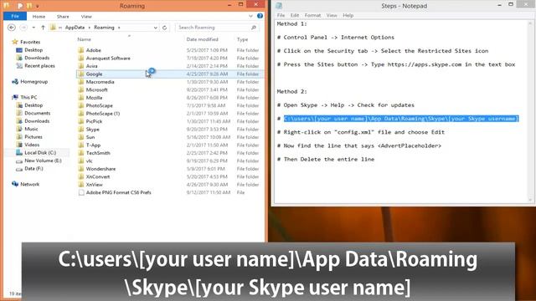The height and width of the screenshot is (301, 536).
Task: Click the Forward arrow in Explorer
Action: (x=23, y=28)
